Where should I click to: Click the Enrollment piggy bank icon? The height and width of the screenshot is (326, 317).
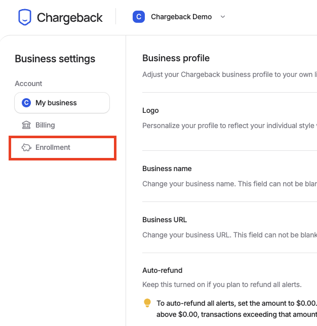click(26, 147)
